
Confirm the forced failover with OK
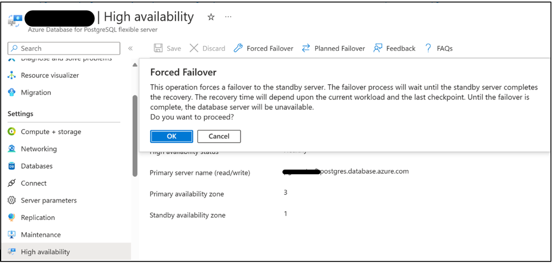(x=171, y=136)
